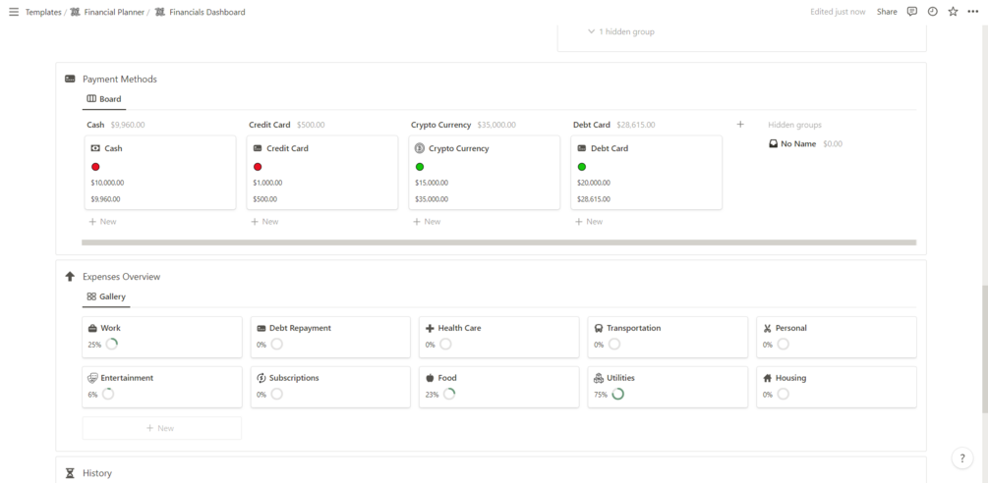Select the Gallery view tab
This screenshot has height=483, width=988.
click(x=106, y=296)
